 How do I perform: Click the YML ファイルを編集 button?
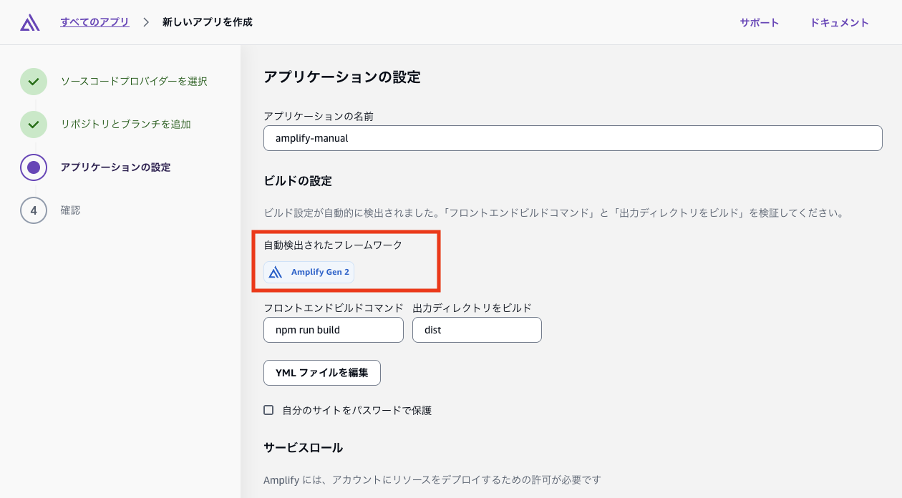click(322, 373)
